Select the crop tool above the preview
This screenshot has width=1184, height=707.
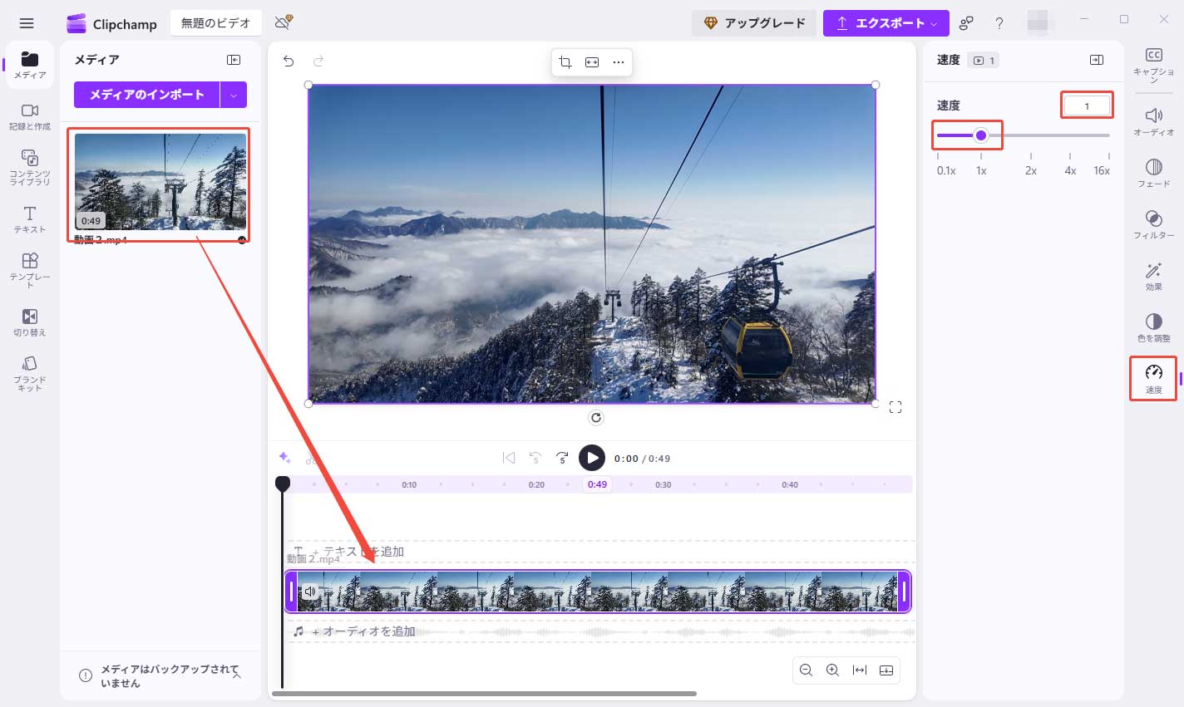565,61
